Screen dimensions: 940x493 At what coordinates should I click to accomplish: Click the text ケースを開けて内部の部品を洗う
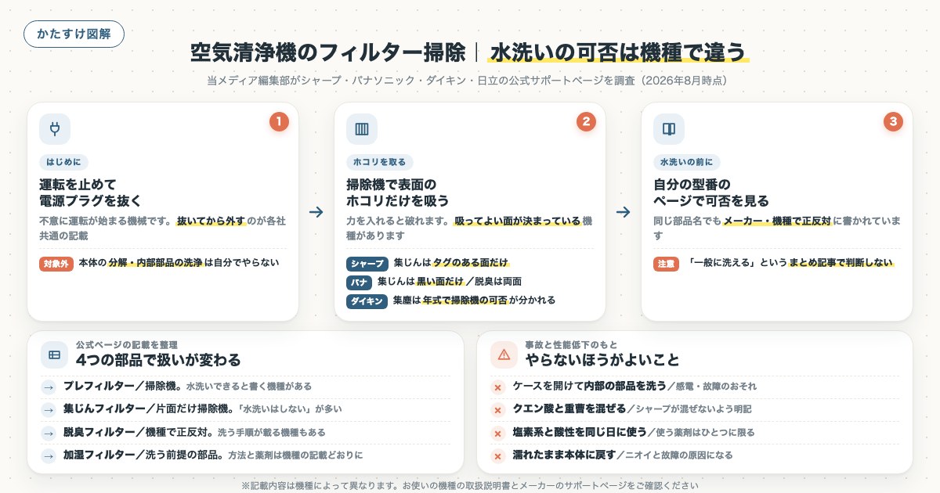pos(588,387)
